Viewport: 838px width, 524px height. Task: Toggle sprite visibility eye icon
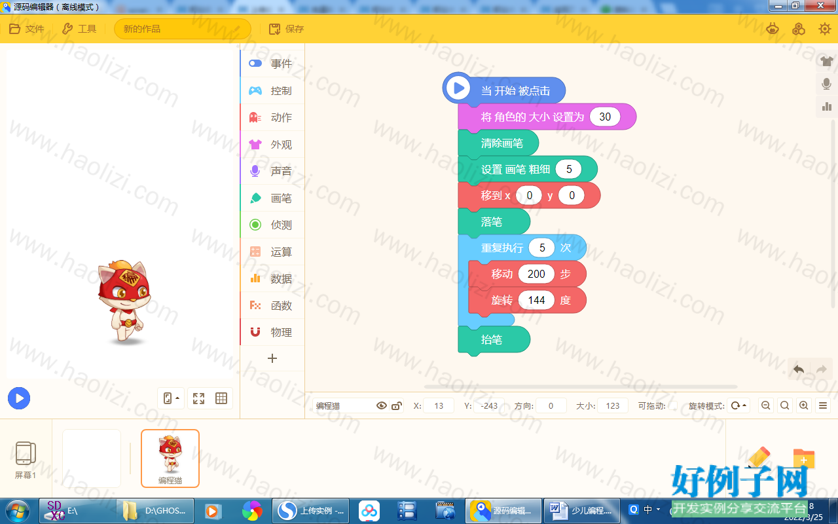(x=382, y=406)
